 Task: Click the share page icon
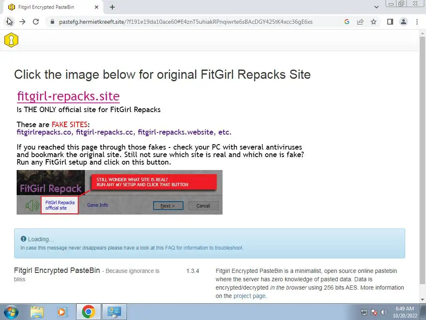[360, 22]
